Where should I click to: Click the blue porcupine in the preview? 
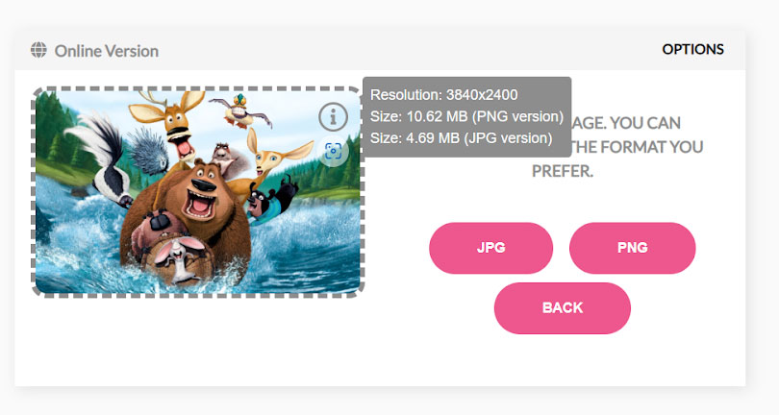pos(148,151)
